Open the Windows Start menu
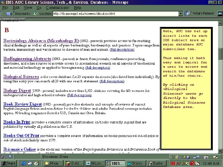Screen dimensions: 223x167 coord(9,163)
